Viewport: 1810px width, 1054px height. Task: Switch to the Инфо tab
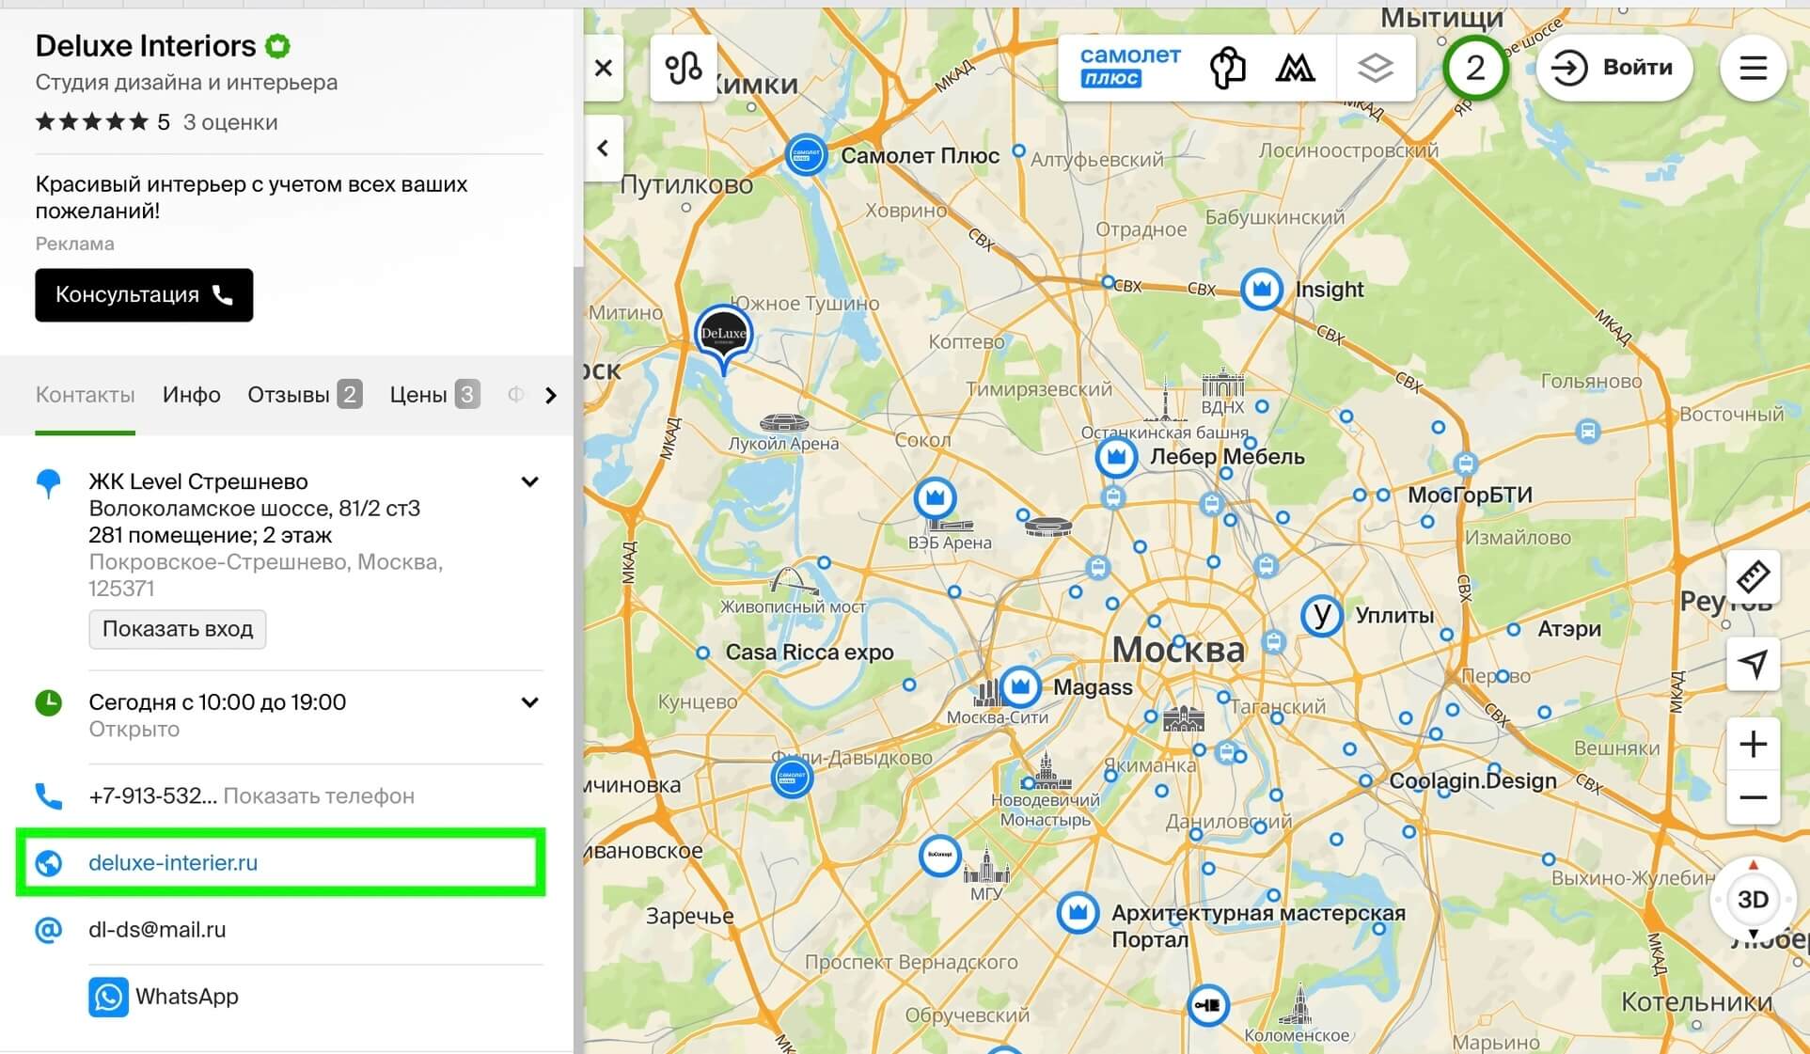192,395
